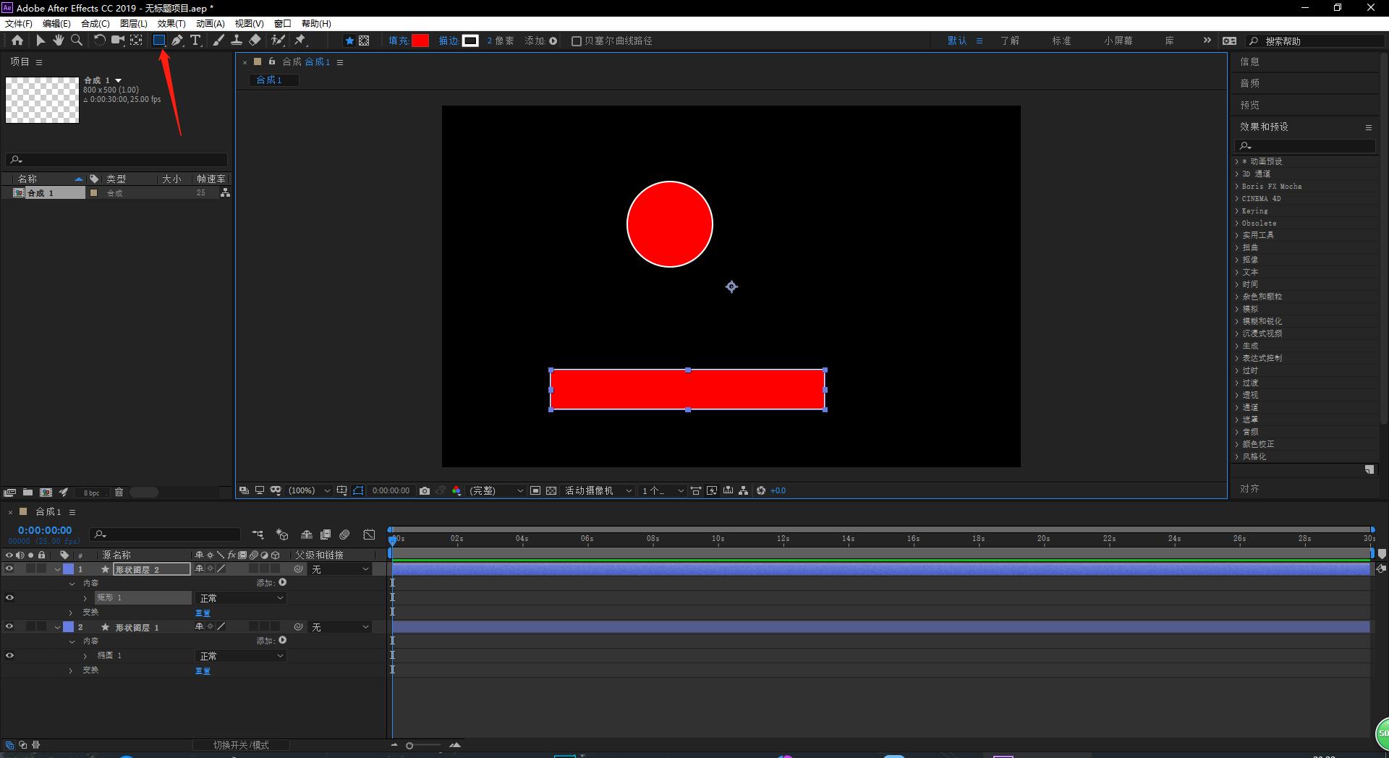This screenshot has height=758, width=1389.
Task: Select the Roto Brush tool
Action: point(278,41)
